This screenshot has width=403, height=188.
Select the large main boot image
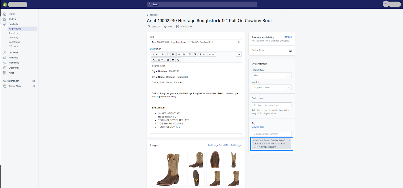[x=168, y=169]
